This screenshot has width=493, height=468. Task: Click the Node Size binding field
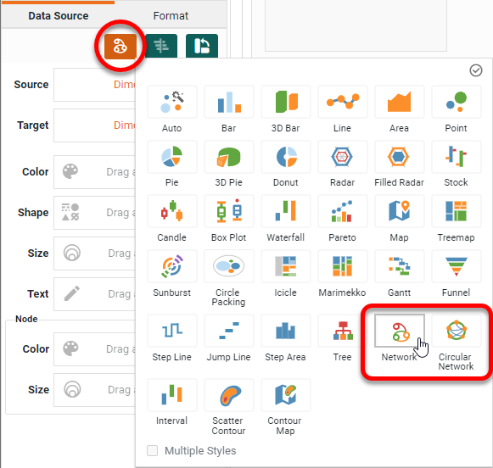click(x=95, y=390)
